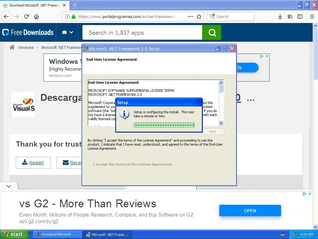Close the Download Microsoft .NET tab
The height and width of the screenshot is (239, 318).
pyautogui.click(x=64, y=5)
